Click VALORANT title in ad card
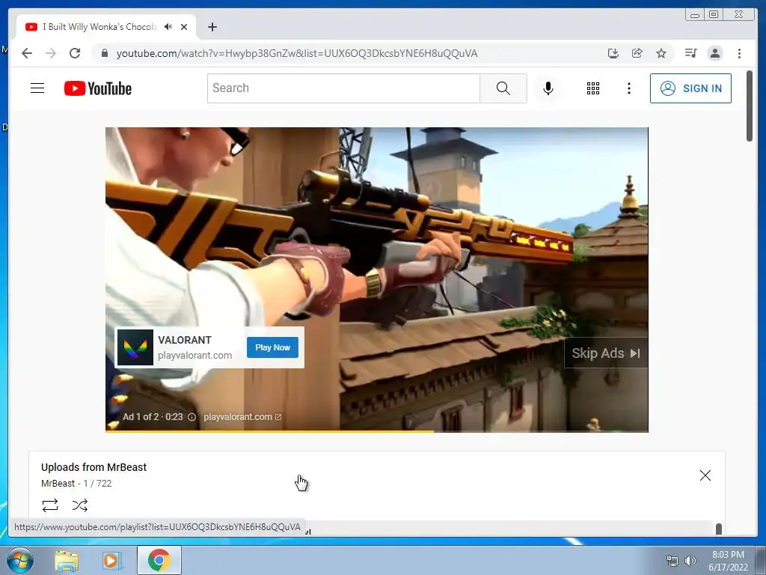This screenshot has width=766, height=575. [185, 341]
